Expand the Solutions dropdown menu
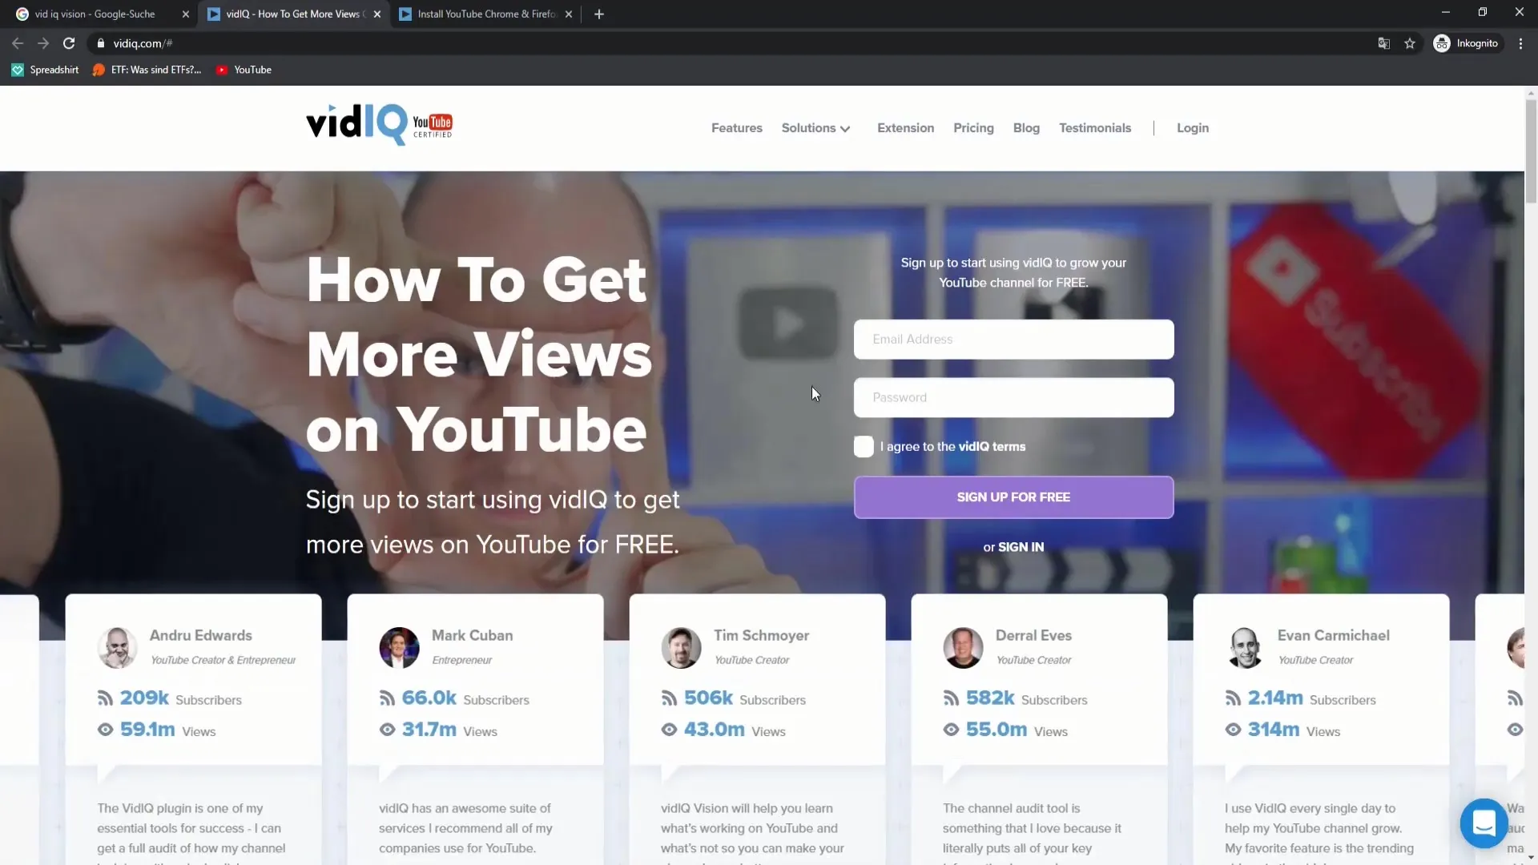 [x=815, y=128]
